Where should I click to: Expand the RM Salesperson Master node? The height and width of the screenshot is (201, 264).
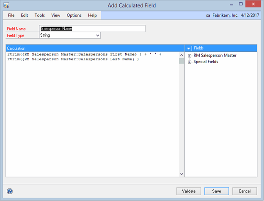pyautogui.click(x=190, y=56)
